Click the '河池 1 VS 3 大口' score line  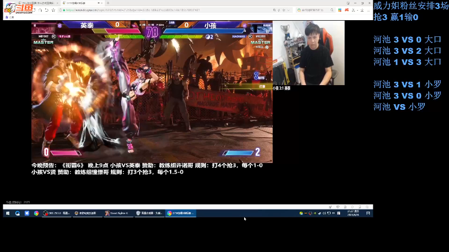(407, 62)
